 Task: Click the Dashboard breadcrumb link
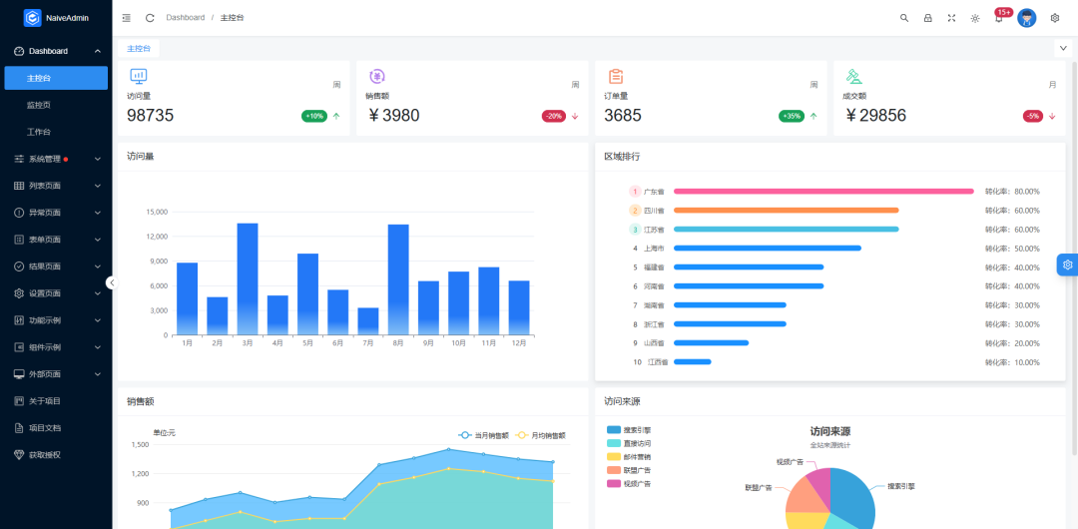pos(185,18)
